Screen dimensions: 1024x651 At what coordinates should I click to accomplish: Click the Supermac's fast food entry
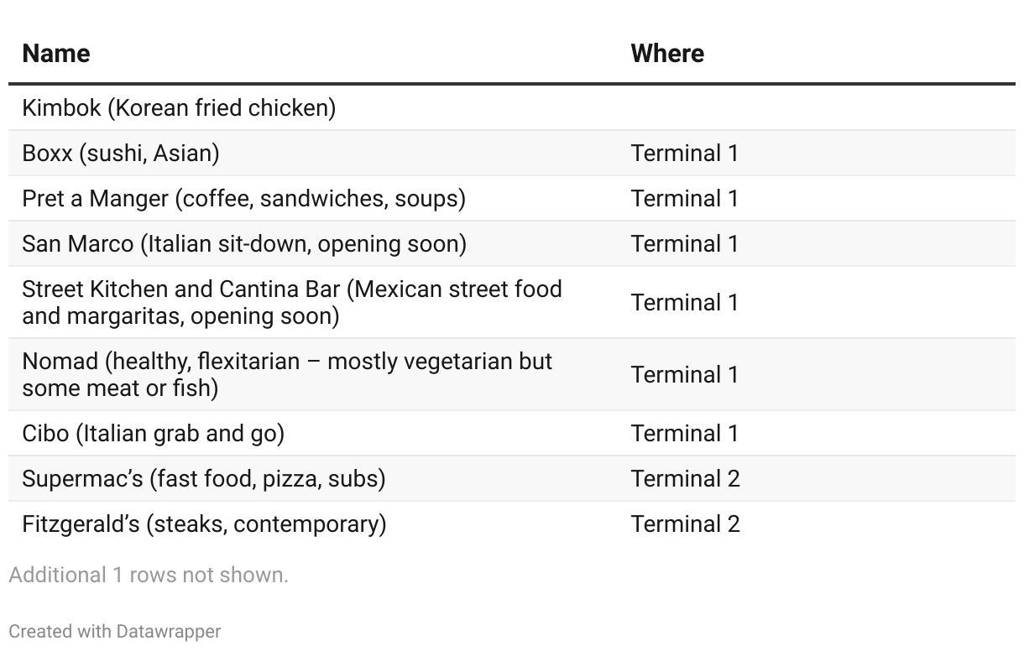204,479
